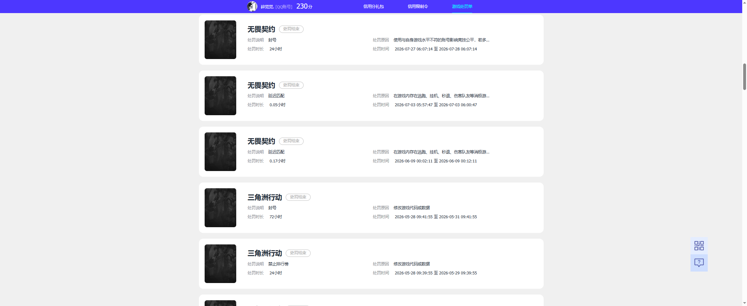Click the 禁止排行榜 penalty description
This screenshot has height=306, width=747.
point(278,264)
